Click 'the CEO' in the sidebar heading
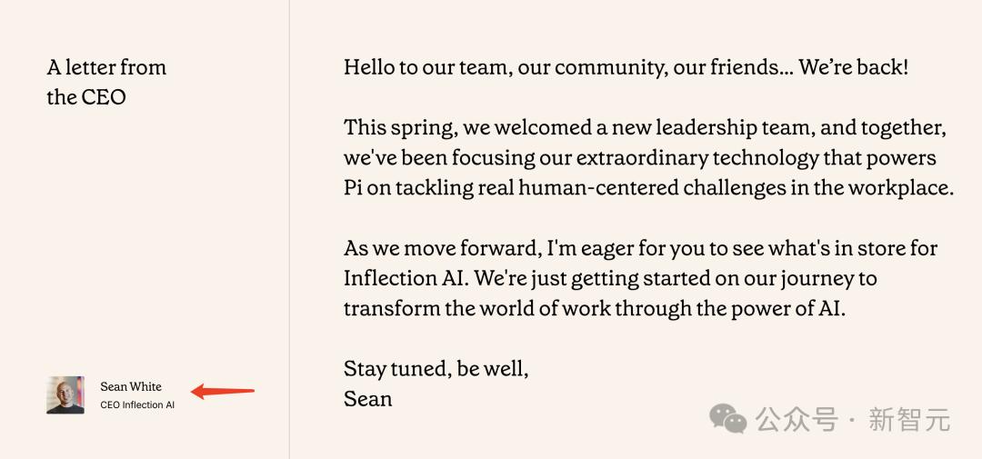Screen dimensions: 982x459 (86, 97)
